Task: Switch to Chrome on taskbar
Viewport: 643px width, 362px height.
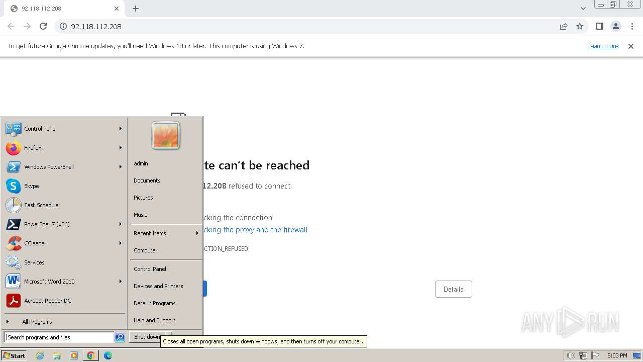Action: coord(91,355)
